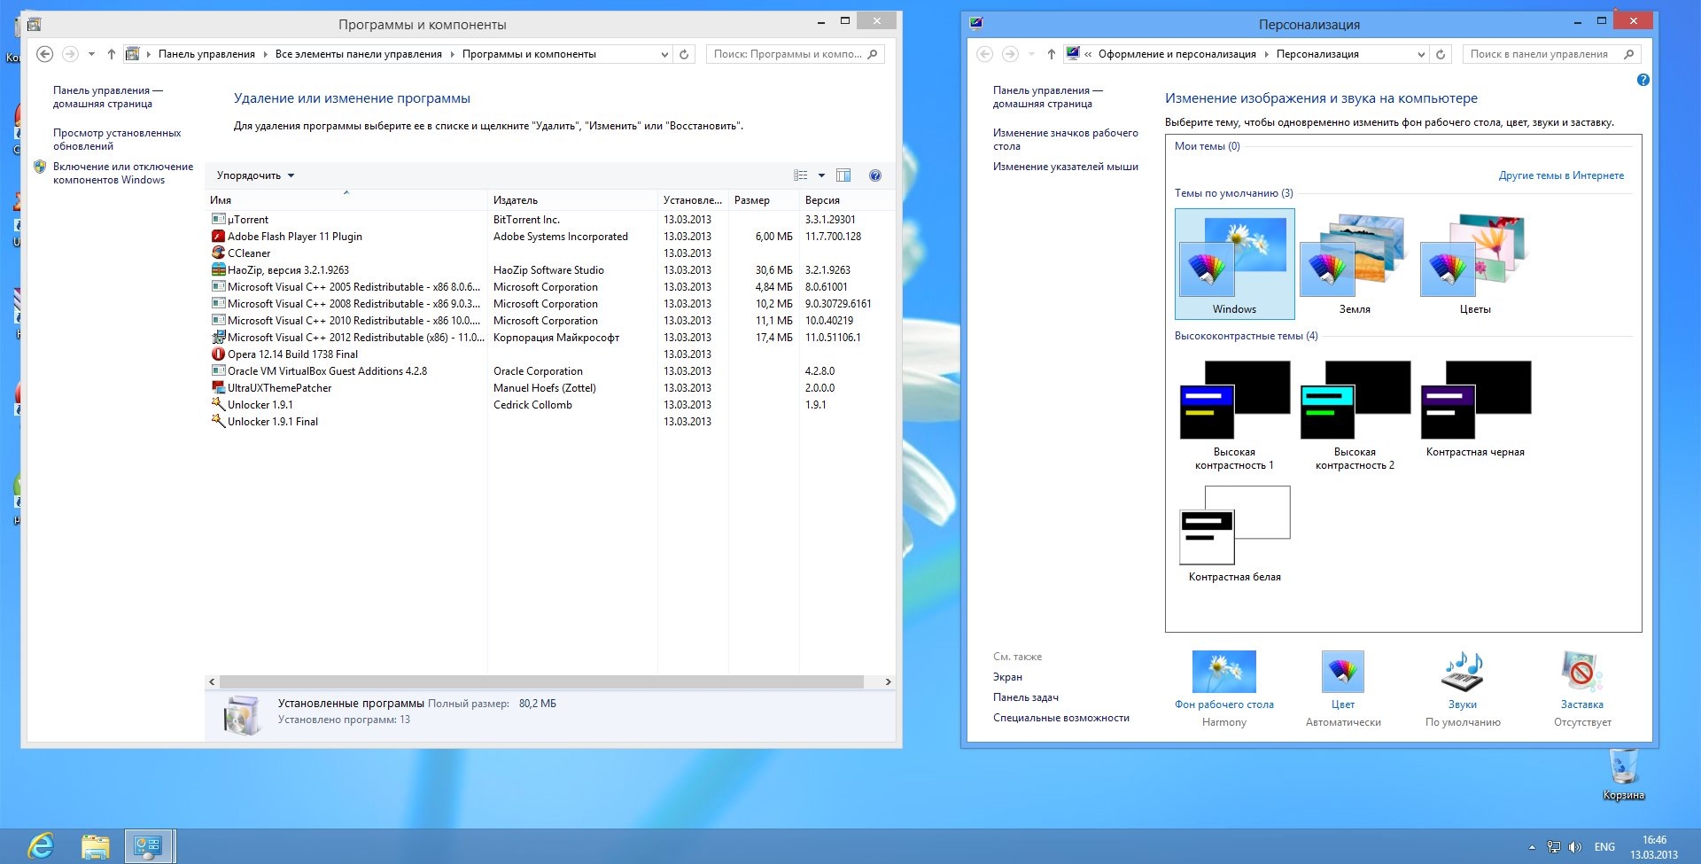1701x864 pixels.
Task: Open Другие темы в Интернете link
Action: (x=1561, y=175)
